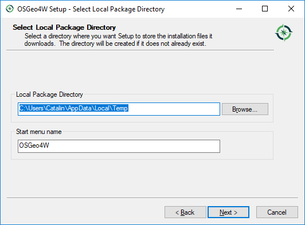Minimize the OSGeo4W Setup window
This screenshot has height=225, width=305.
click(x=239, y=9)
